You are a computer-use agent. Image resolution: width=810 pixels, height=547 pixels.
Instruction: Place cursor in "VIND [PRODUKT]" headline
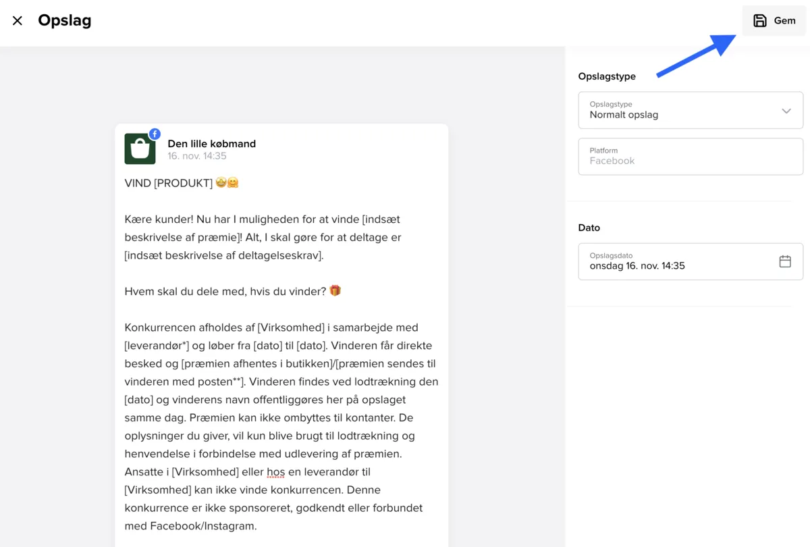tap(169, 183)
